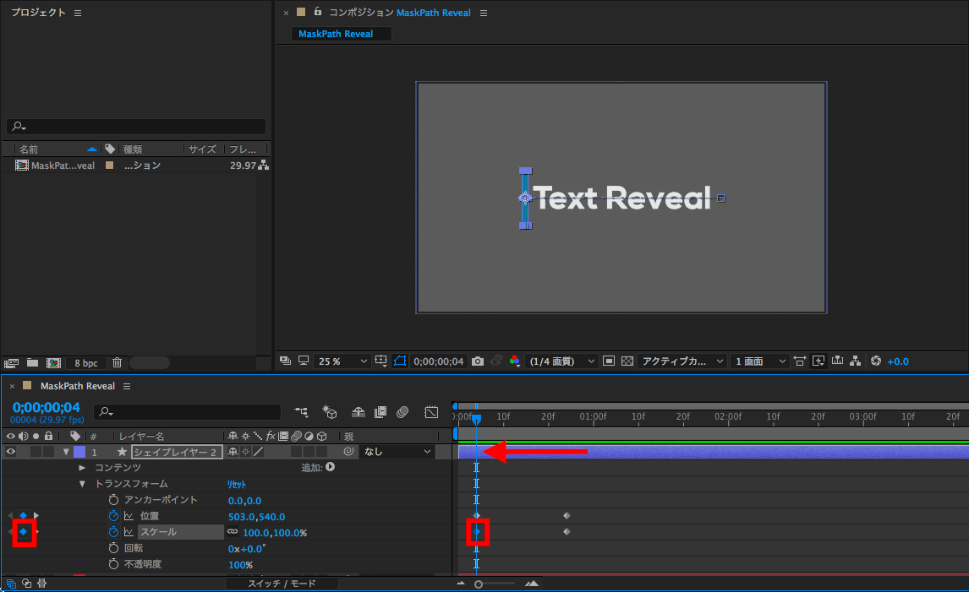Open the 25% magnification dropdown
The width and height of the screenshot is (969, 592).
[342, 361]
